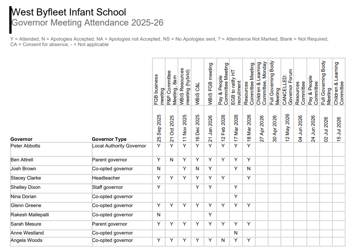Screen dimensions: 349x250
Task: Click Rakesh Mallepalli's Y for 21 Jan 2026
Action: 210,215
